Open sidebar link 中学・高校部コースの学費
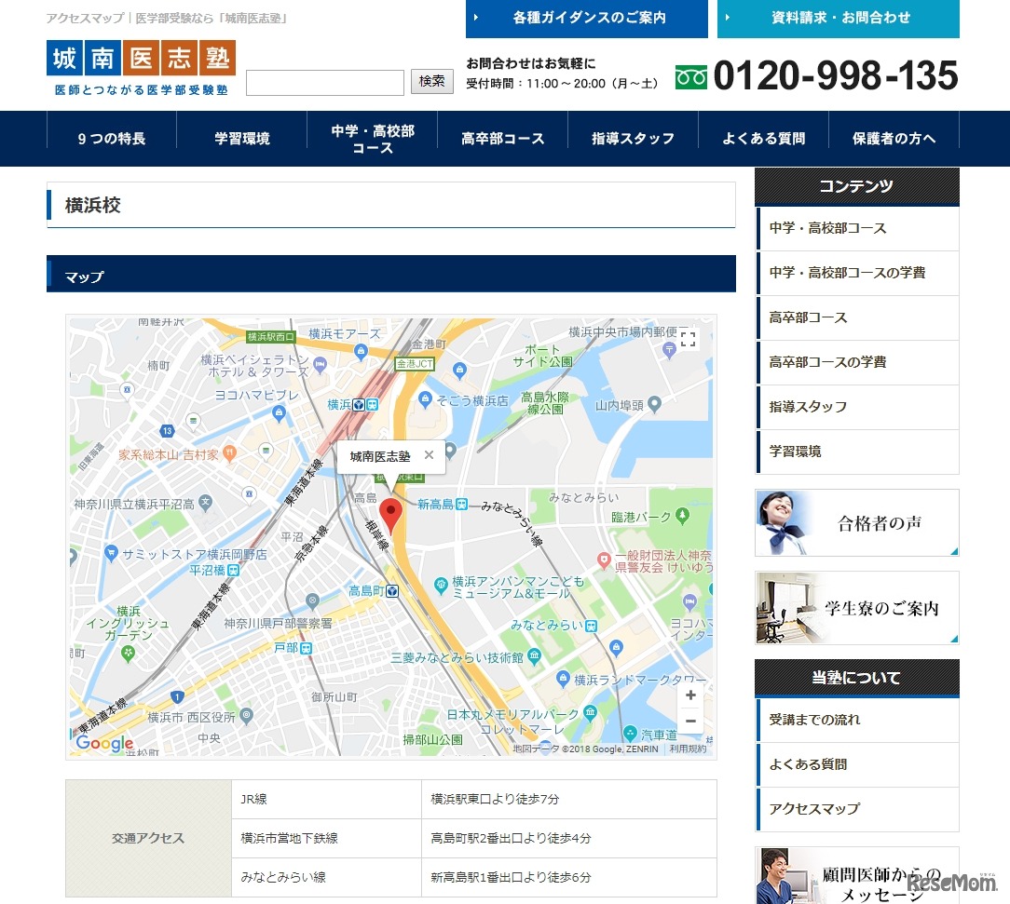 (857, 273)
